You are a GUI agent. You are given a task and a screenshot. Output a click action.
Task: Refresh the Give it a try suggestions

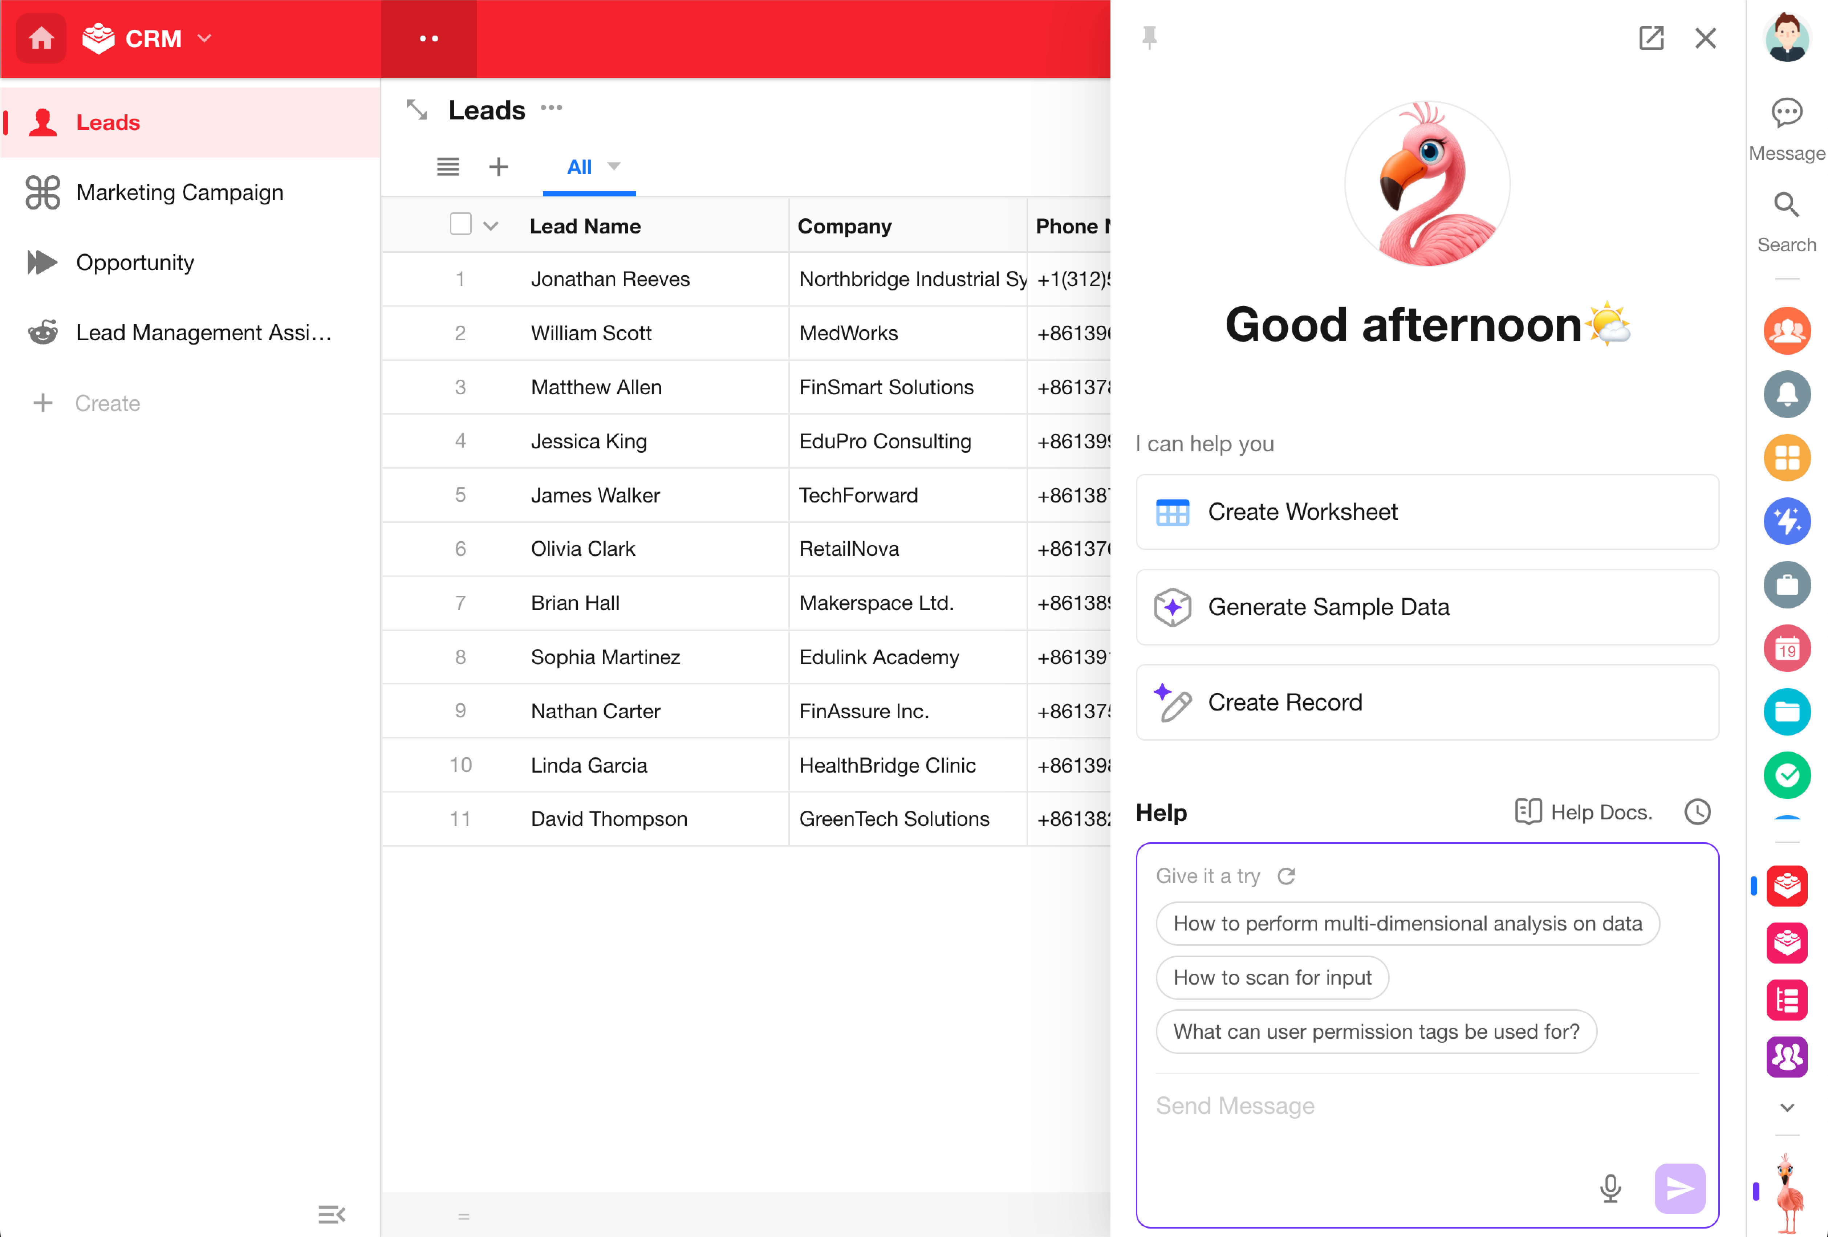coord(1286,876)
